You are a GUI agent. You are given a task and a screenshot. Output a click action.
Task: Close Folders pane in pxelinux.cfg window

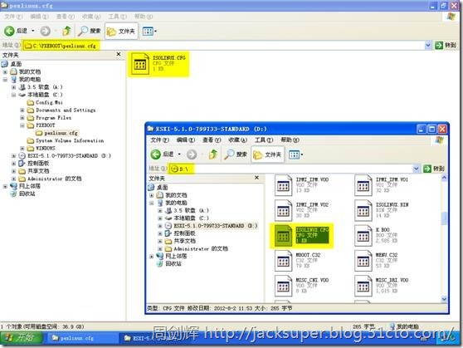pos(119,55)
